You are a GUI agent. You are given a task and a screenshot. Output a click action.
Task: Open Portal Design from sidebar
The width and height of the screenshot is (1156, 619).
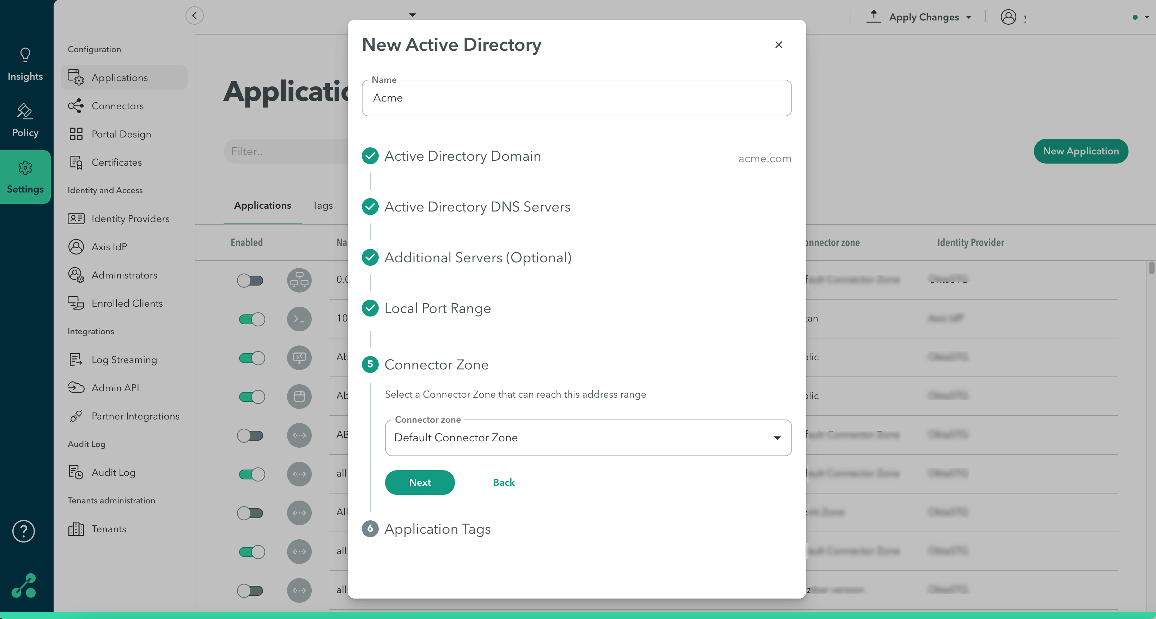coord(121,134)
